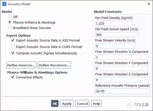Disable the Convective Effects checkbox
Image resolution: width=153 pixels, height=111 pixels.
pyautogui.click(x=13, y=77)
